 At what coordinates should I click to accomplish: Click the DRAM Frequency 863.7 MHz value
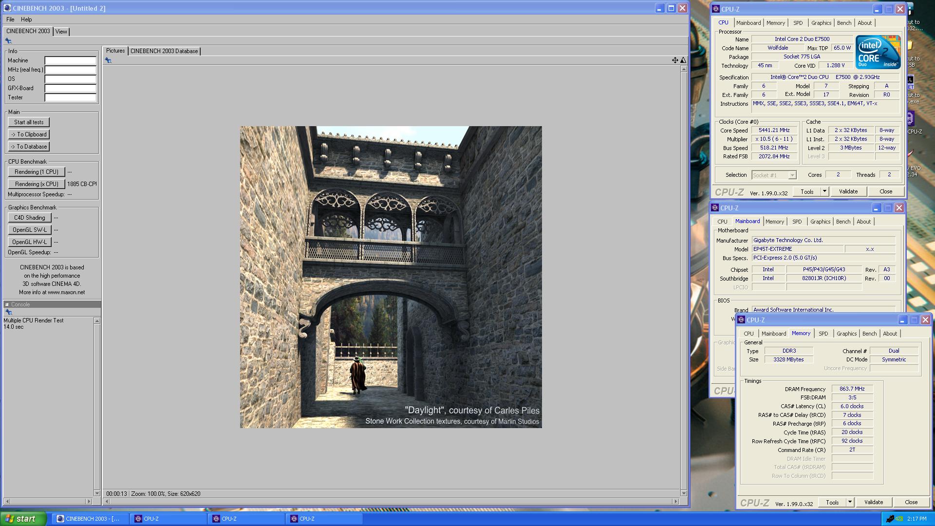pos(852,389)
